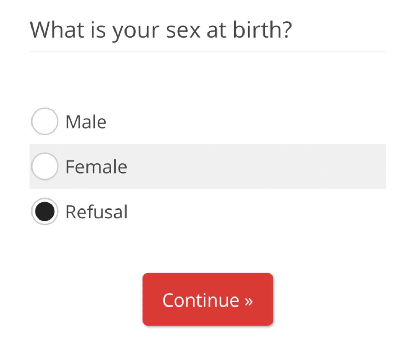
Task: Click the empty circle next to Female
Action: click(44, 166)
